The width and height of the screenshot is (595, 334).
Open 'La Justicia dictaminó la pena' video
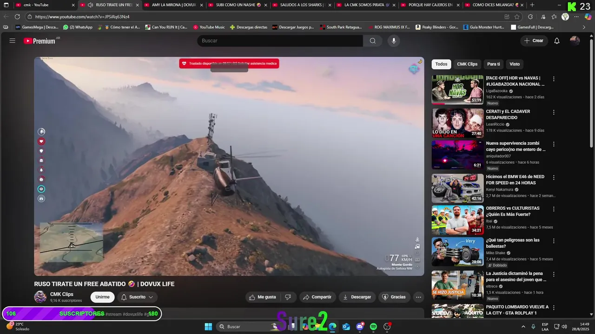pos(516,276)
